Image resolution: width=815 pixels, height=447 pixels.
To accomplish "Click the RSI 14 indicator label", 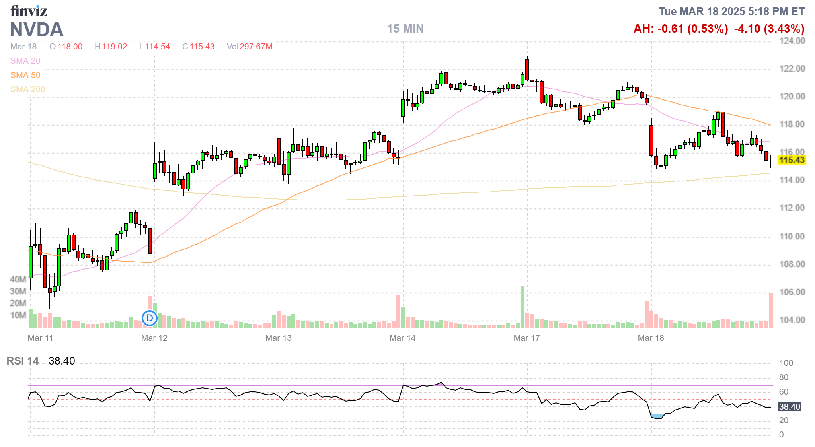I will click(x=23, y=361).
